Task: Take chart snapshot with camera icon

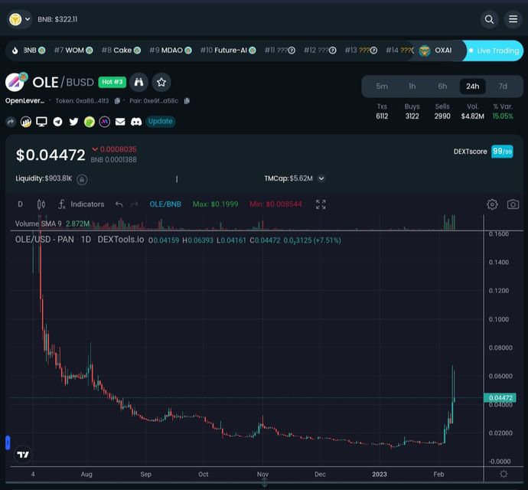Action: coord(513,204)
